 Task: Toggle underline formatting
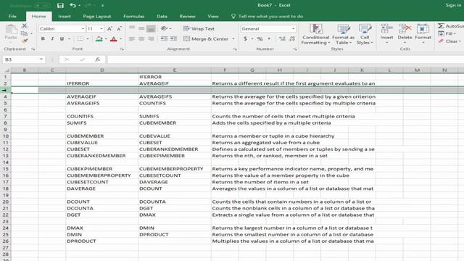click(x=62, y=38)
